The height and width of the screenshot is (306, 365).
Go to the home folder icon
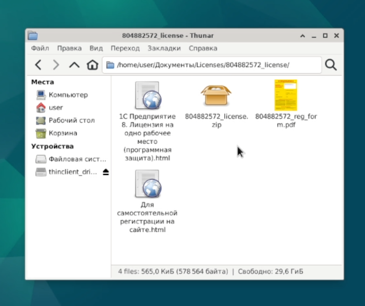pos(93,65)
